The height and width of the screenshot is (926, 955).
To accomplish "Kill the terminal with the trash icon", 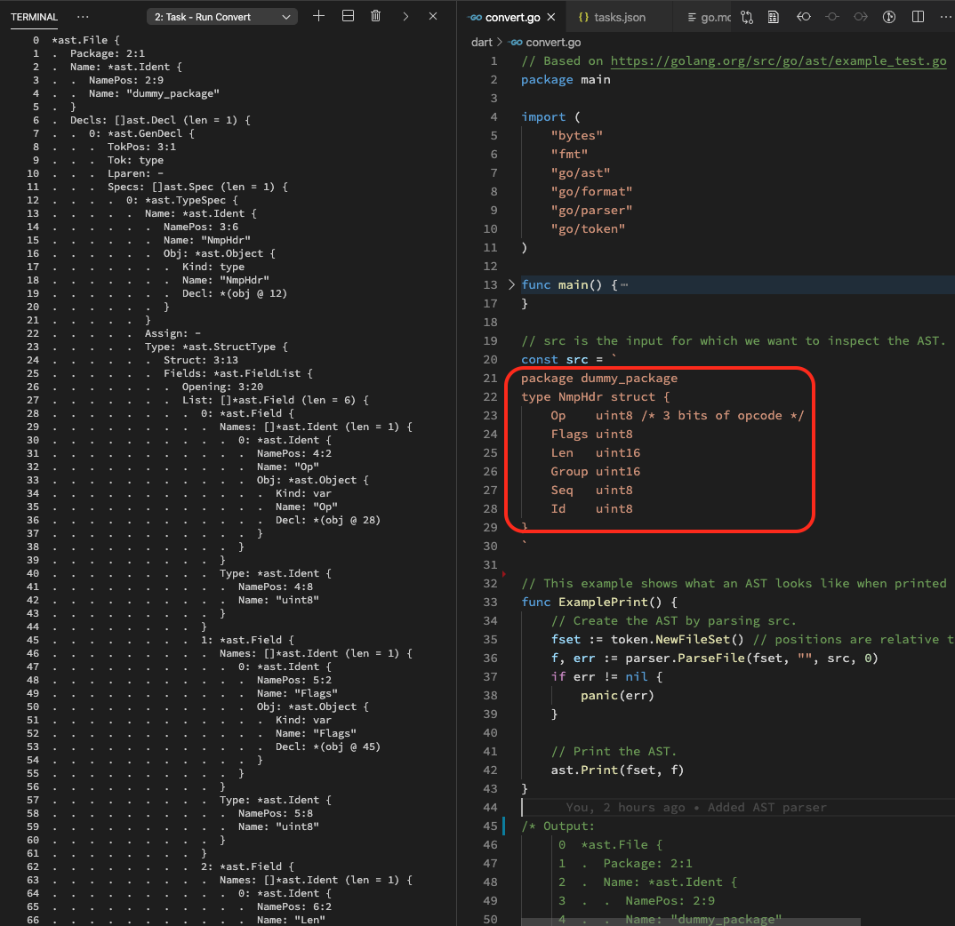I will point(376,16).
